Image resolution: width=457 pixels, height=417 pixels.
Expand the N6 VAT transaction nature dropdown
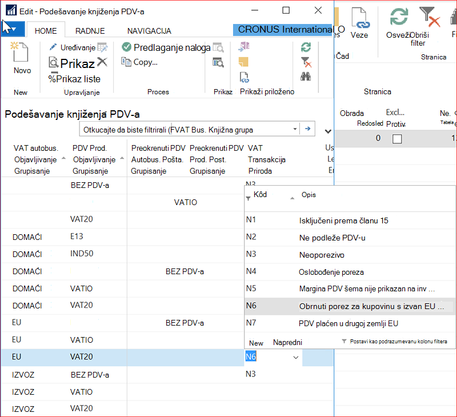coord(295,357)
